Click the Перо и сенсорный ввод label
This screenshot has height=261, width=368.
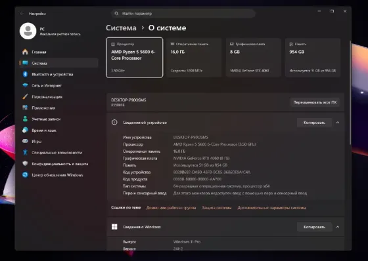(x=145, y=193)
